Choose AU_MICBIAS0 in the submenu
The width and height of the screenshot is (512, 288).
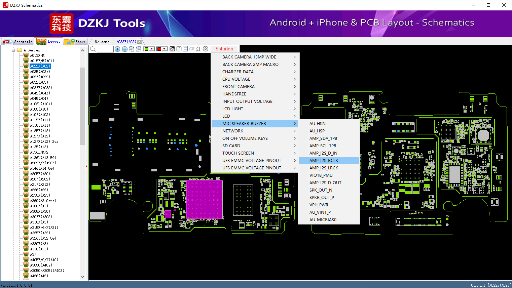coord(329,220)
